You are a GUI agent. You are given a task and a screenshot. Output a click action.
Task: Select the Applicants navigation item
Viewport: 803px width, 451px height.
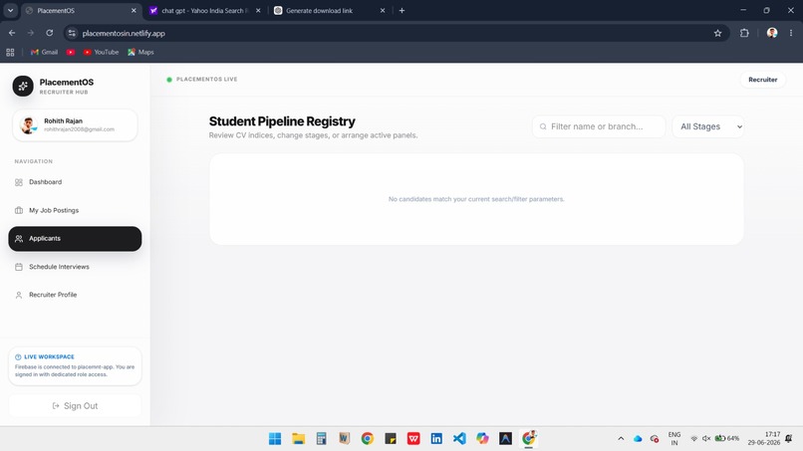(75, 239)
